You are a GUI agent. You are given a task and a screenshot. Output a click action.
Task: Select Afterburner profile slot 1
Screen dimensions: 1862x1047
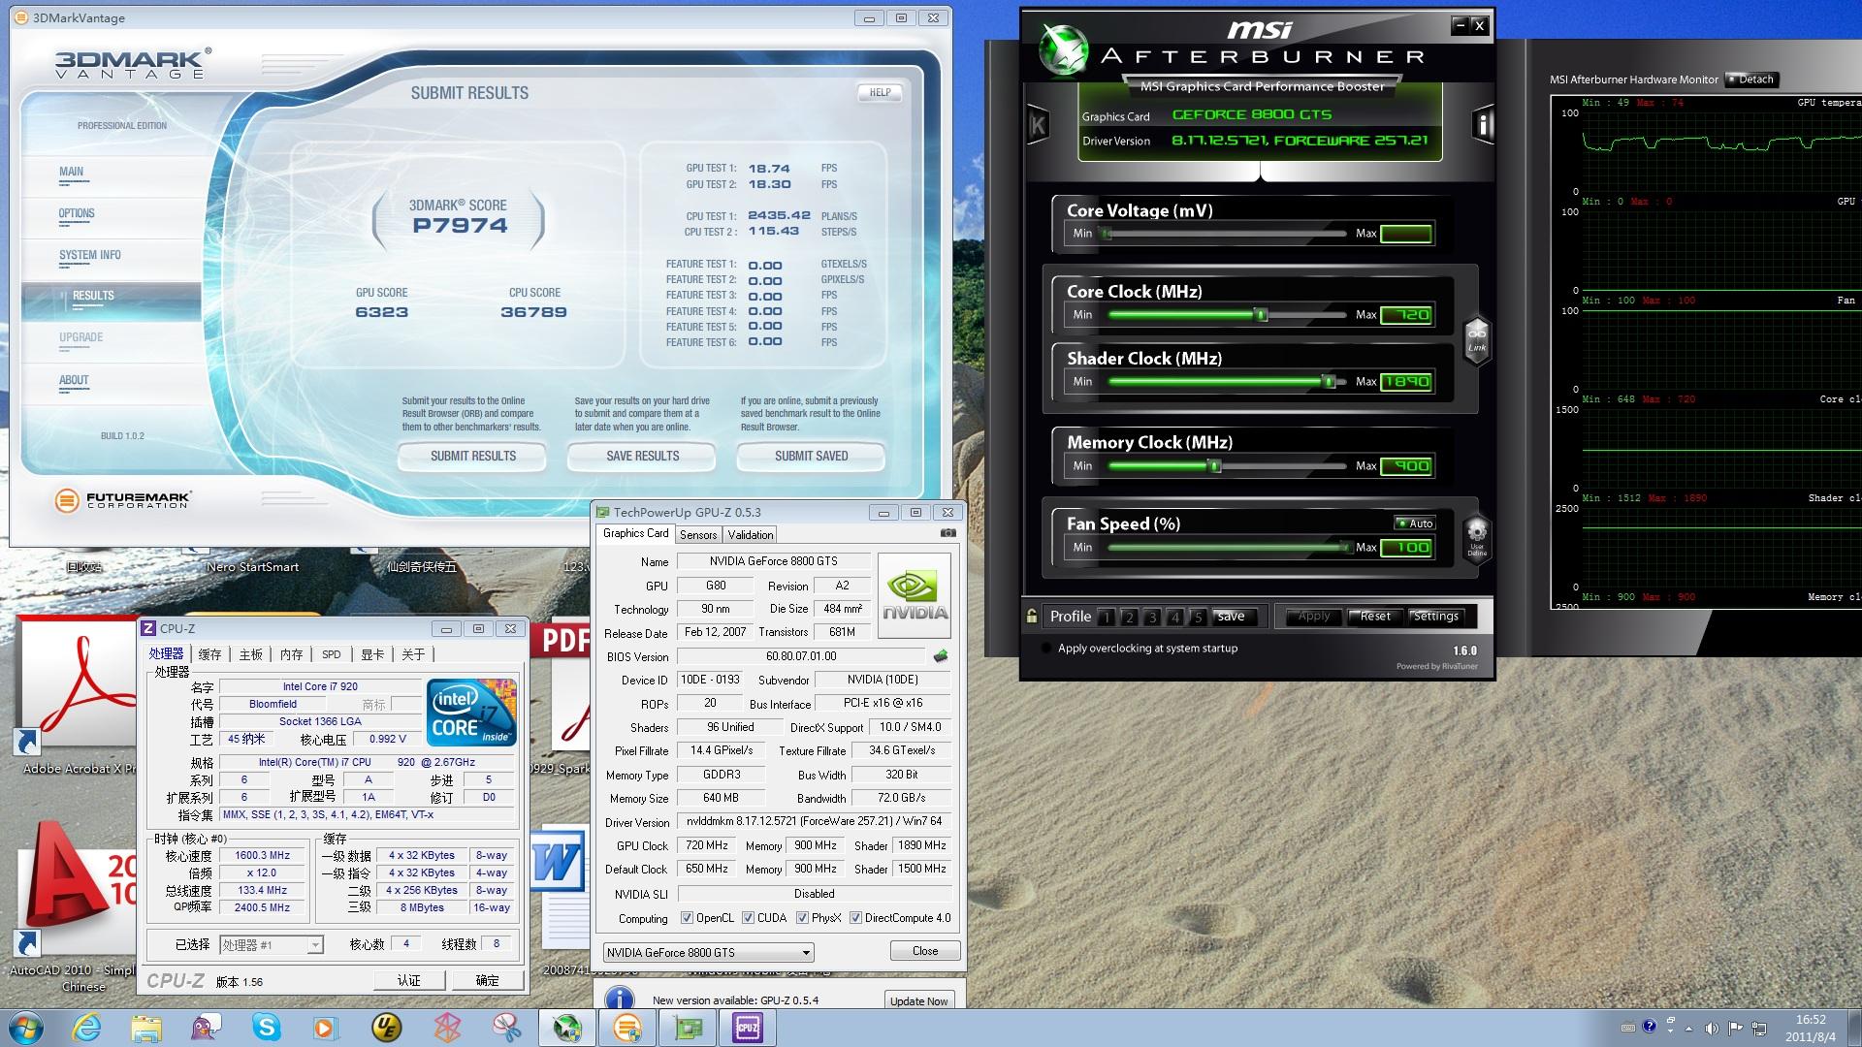1106,617
